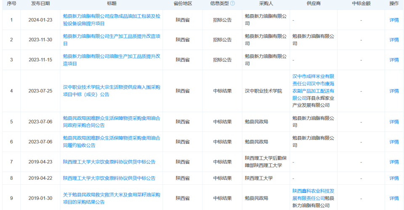
Task: Open 详情 for row 6 履约验收公告
Action: [394, 142]
